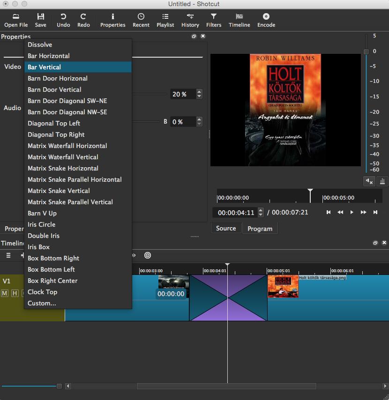Open the Custom... transition option
The image size is (389, 400).
coord(78,303)
